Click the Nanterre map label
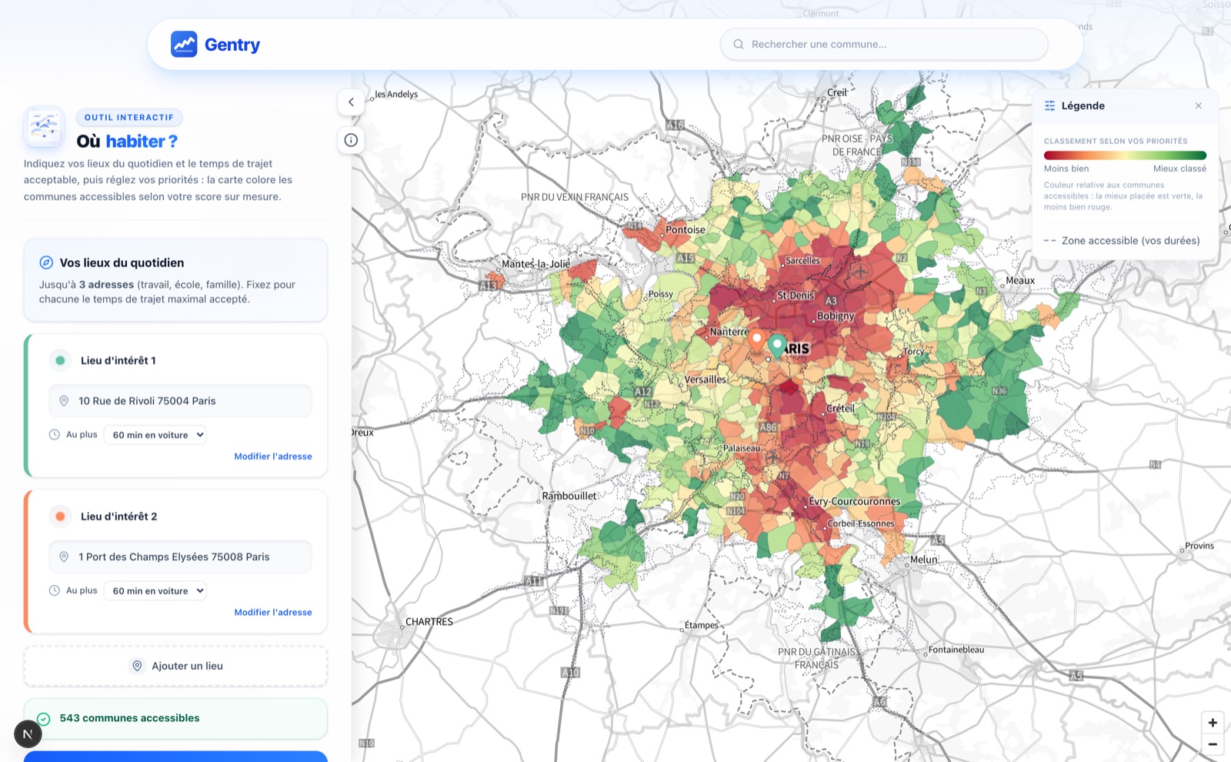 coord(729,332)
